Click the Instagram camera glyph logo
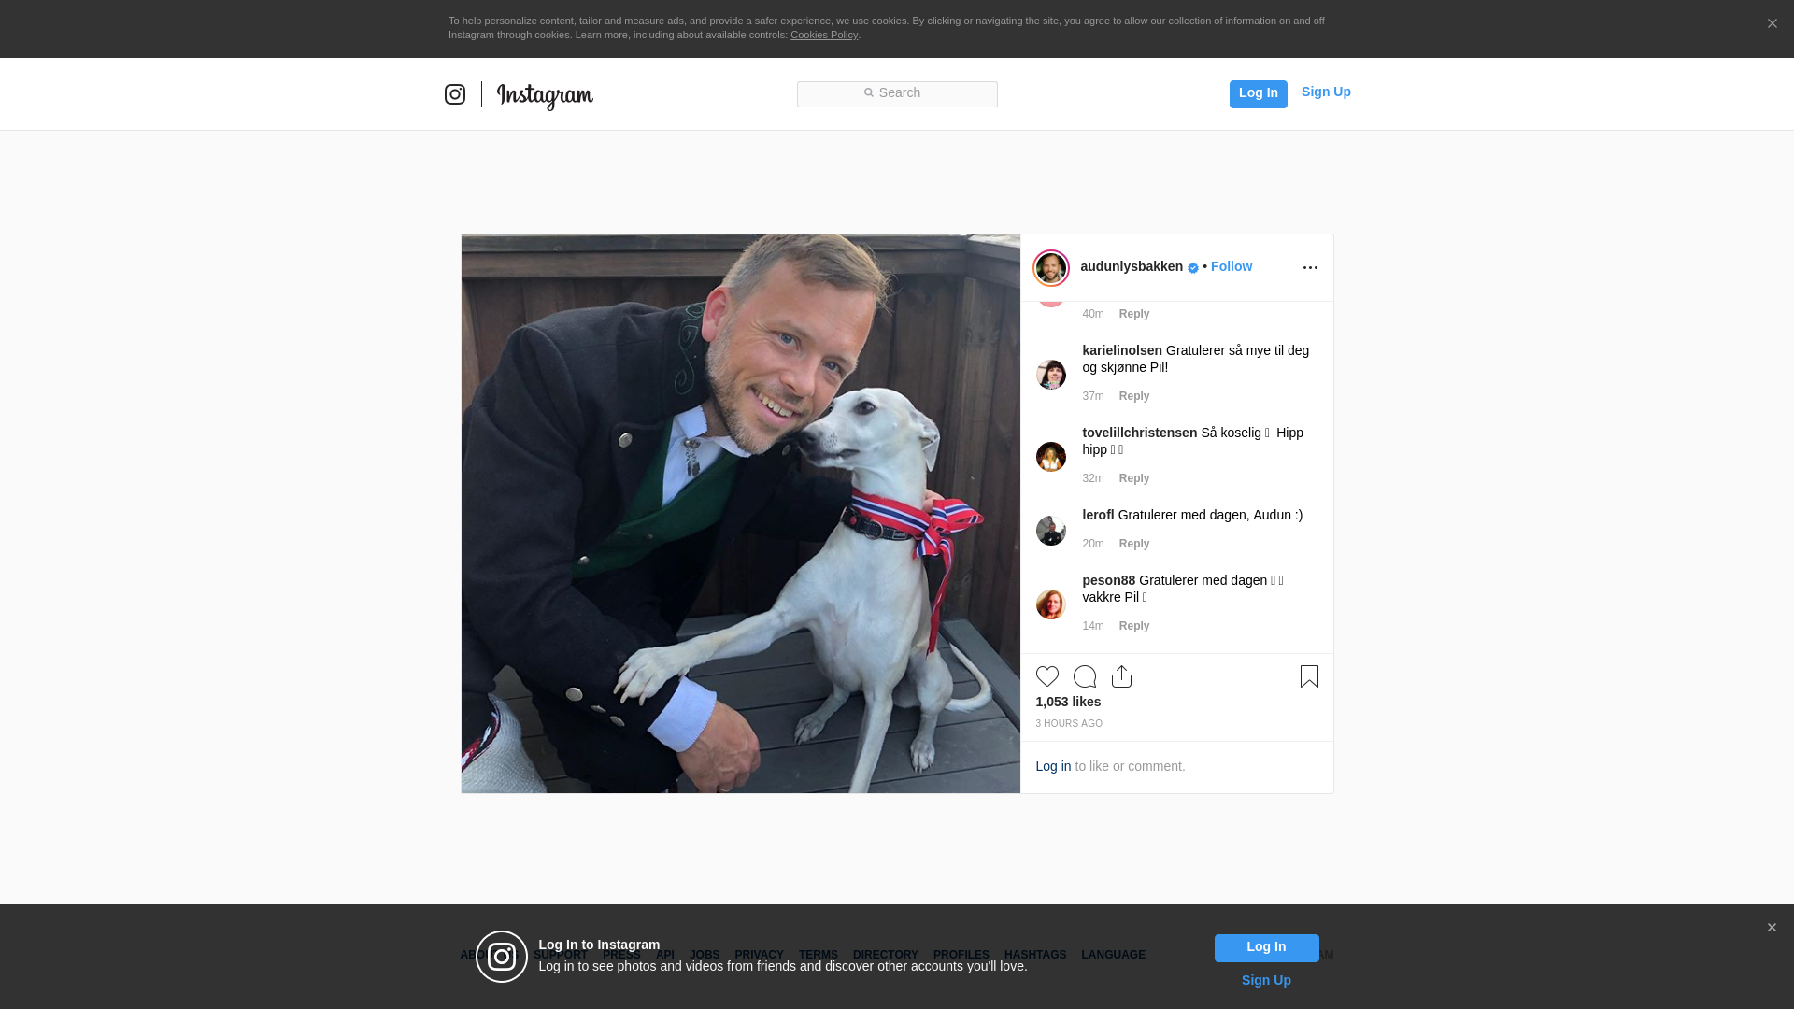Viewport: 1794px width, 1009px height. pos(455,94)
